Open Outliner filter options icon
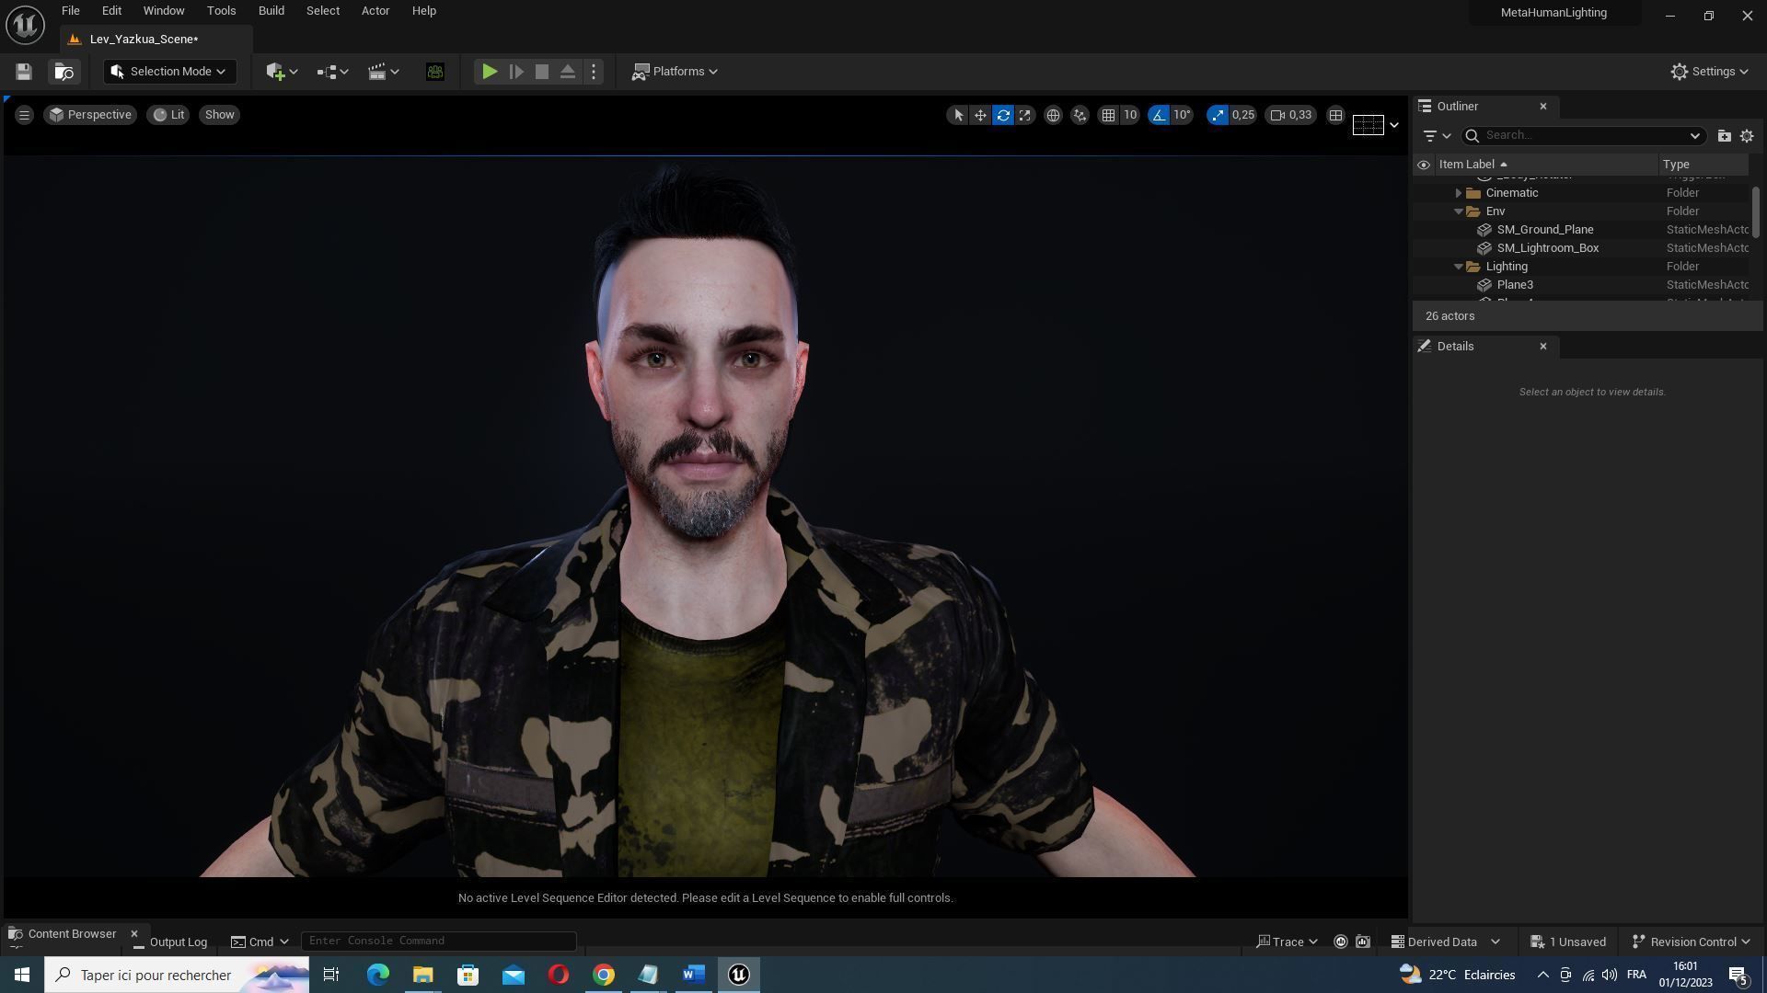The width and height of the screenshot is (1767, 993). point(1437,136)
